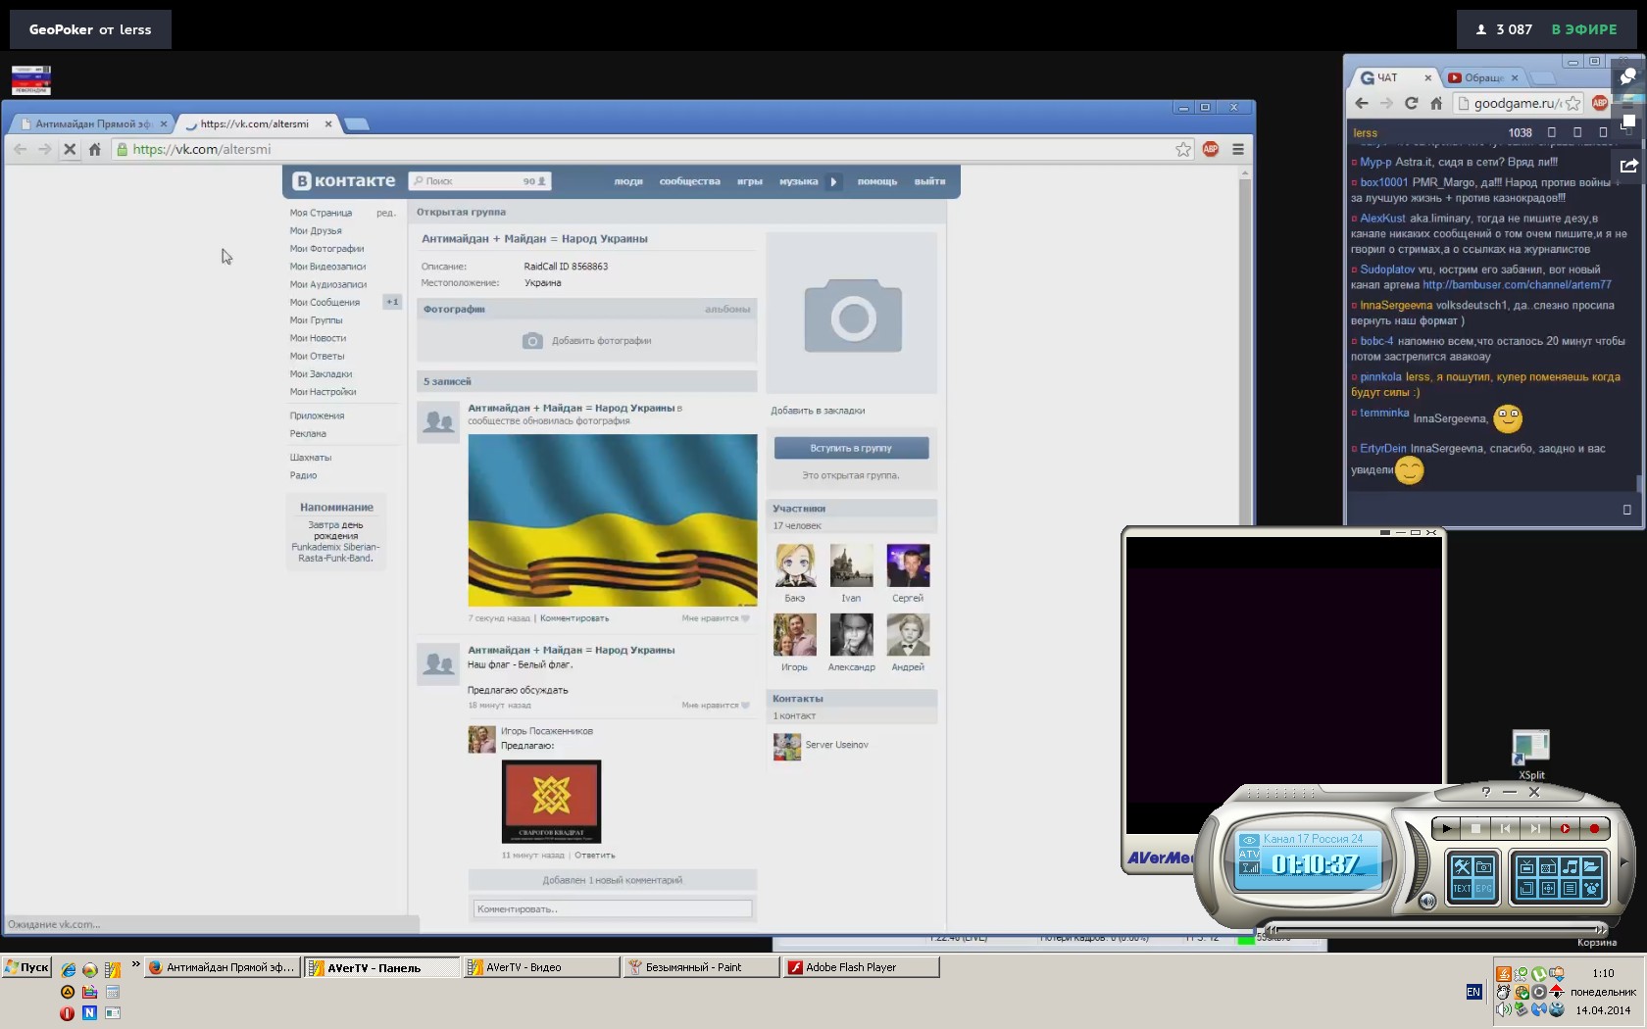
Task: Open Chrome hamburger menu in VK window
Action: point(1238,149)
